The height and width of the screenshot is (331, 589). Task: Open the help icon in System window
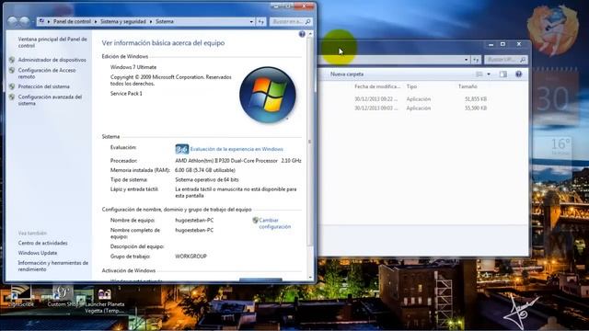[302, 34]
